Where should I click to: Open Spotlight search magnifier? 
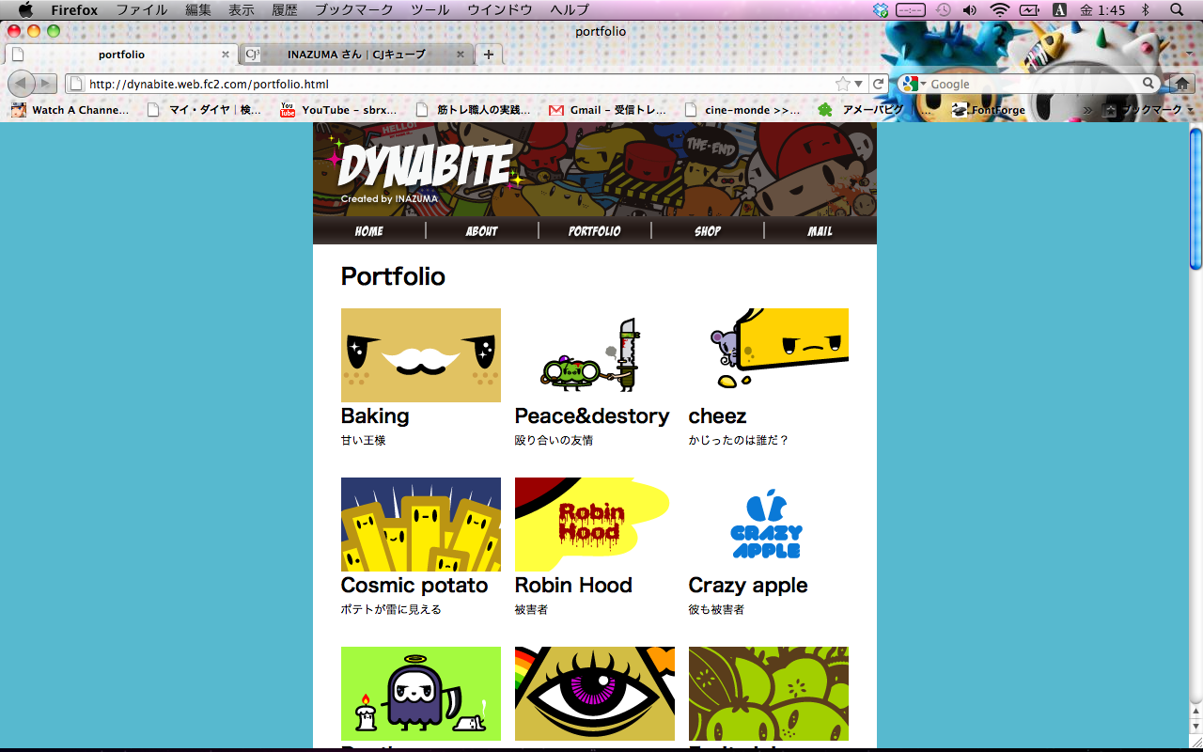[x=1177, y=9]
